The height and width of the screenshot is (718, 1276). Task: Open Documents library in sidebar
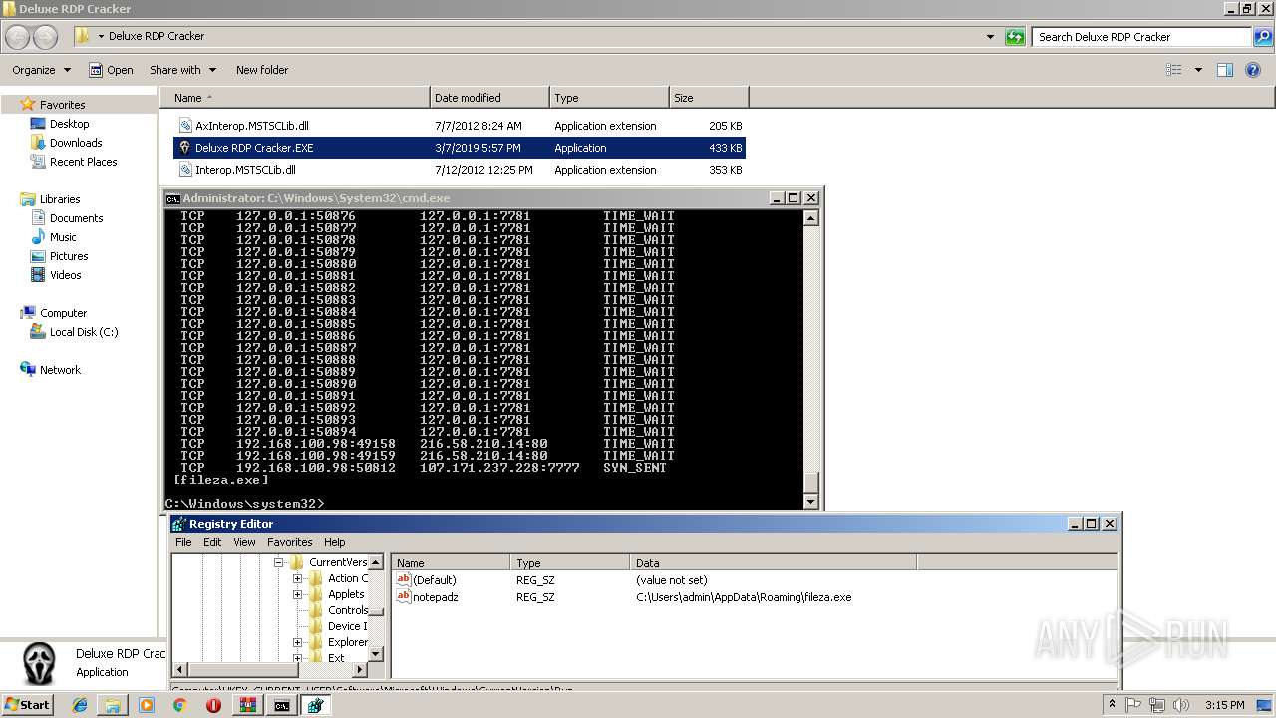point(67,218)
